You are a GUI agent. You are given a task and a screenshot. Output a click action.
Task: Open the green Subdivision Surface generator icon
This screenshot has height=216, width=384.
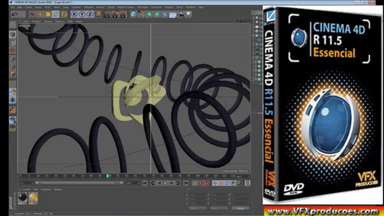click(x=149, y=14)
